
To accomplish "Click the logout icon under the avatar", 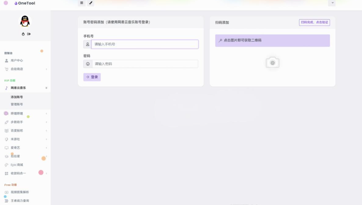I will point(29,34).
